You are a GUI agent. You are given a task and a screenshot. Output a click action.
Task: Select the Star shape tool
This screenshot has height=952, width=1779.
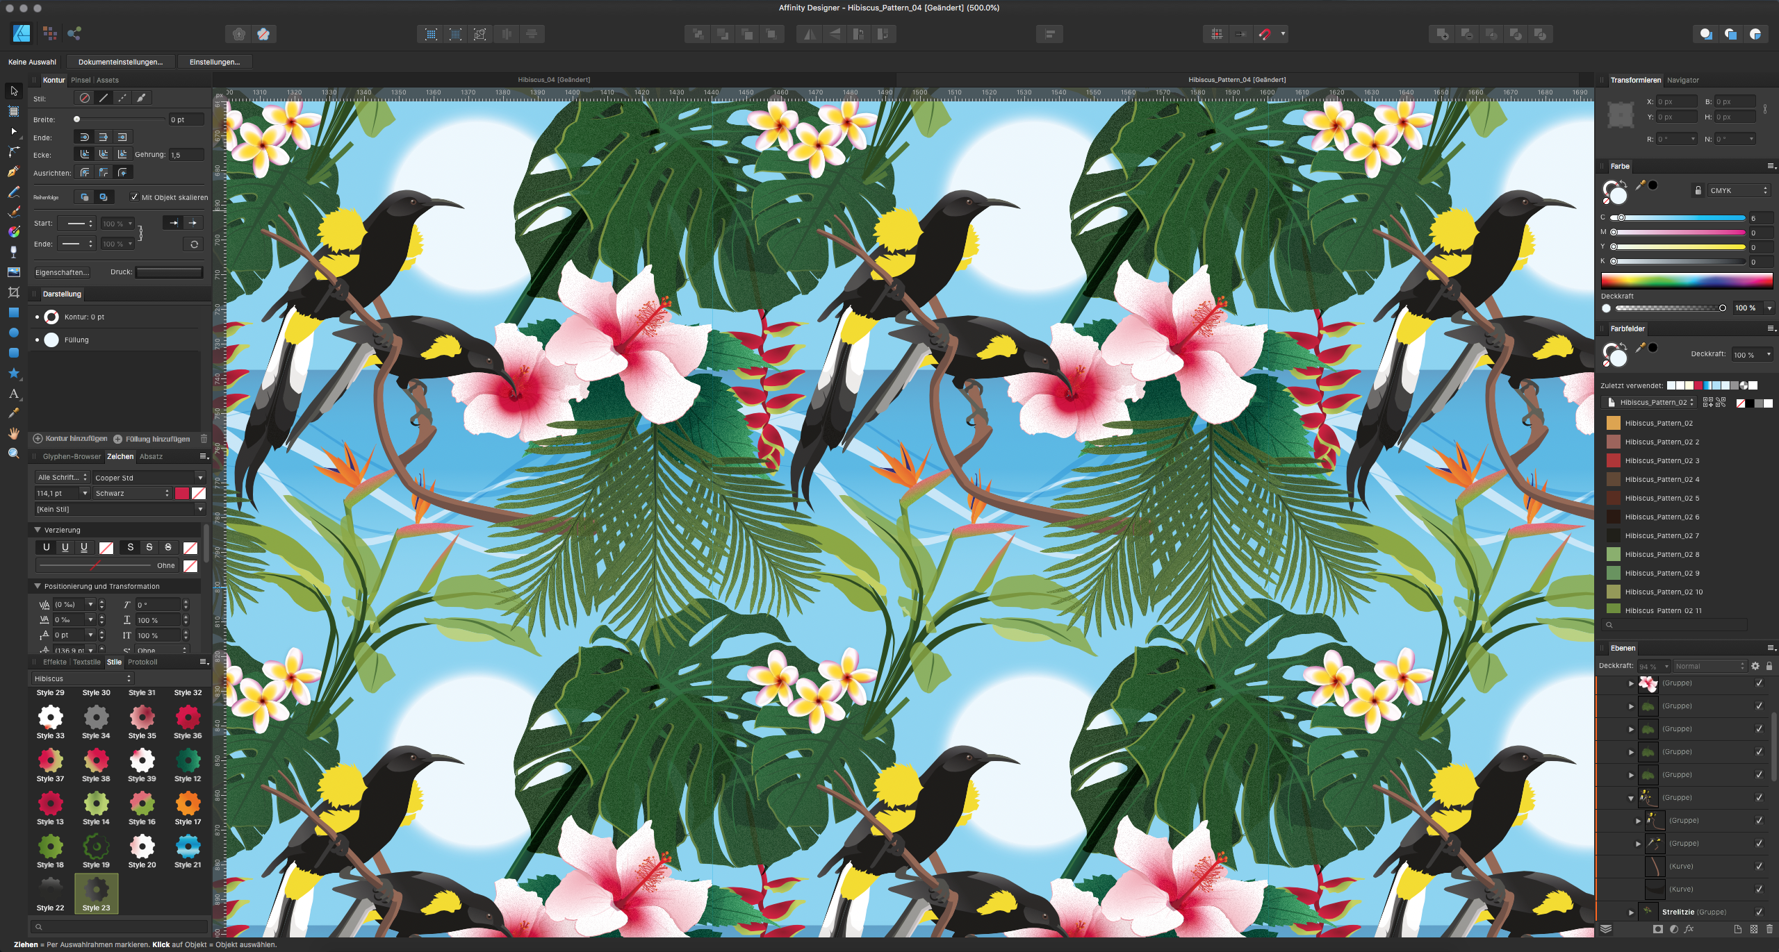pos(13,373)
